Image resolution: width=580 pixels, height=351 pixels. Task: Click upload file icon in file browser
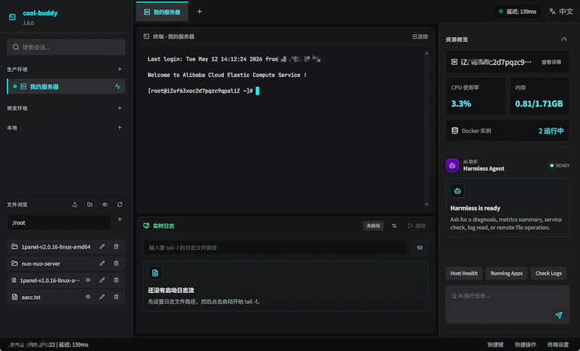point(75,205)
